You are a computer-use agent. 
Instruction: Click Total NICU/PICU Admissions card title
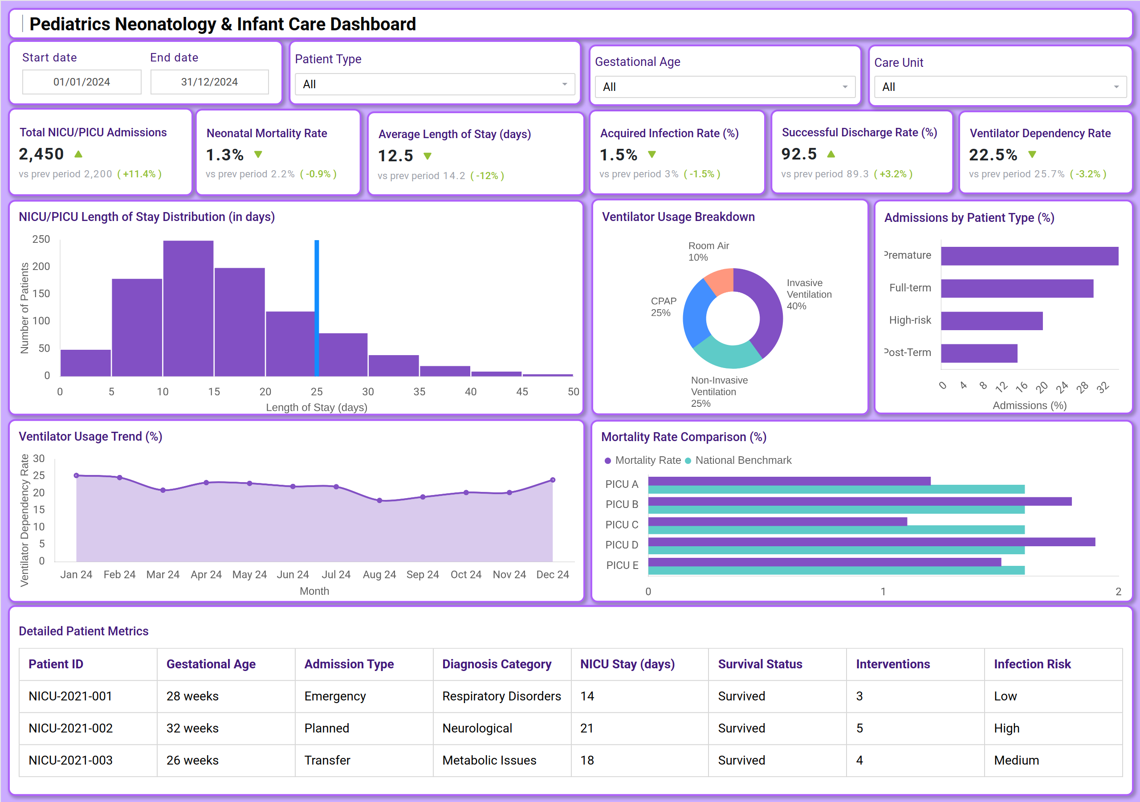coord(94,133)
